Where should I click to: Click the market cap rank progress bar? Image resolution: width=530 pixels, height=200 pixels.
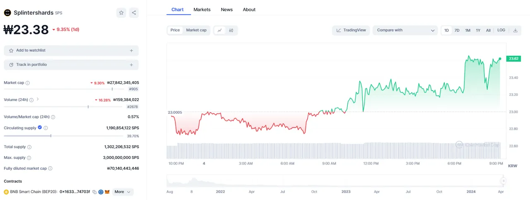tap(65, 89)
